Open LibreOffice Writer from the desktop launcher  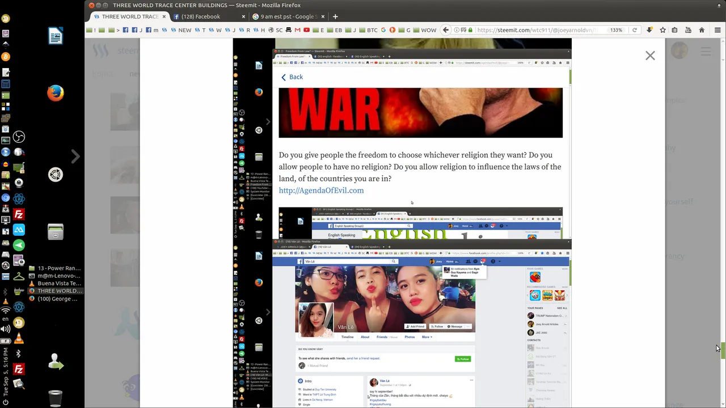[55, 36]
